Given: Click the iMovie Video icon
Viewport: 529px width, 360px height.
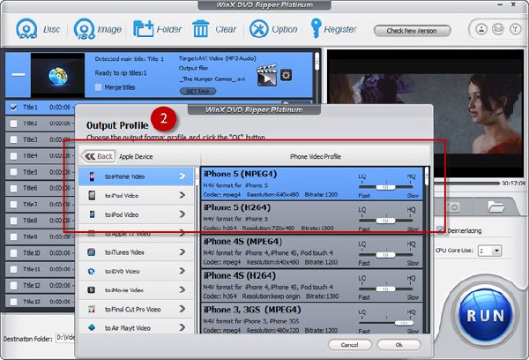Looking at the screenshot, I should coord(91,289).
